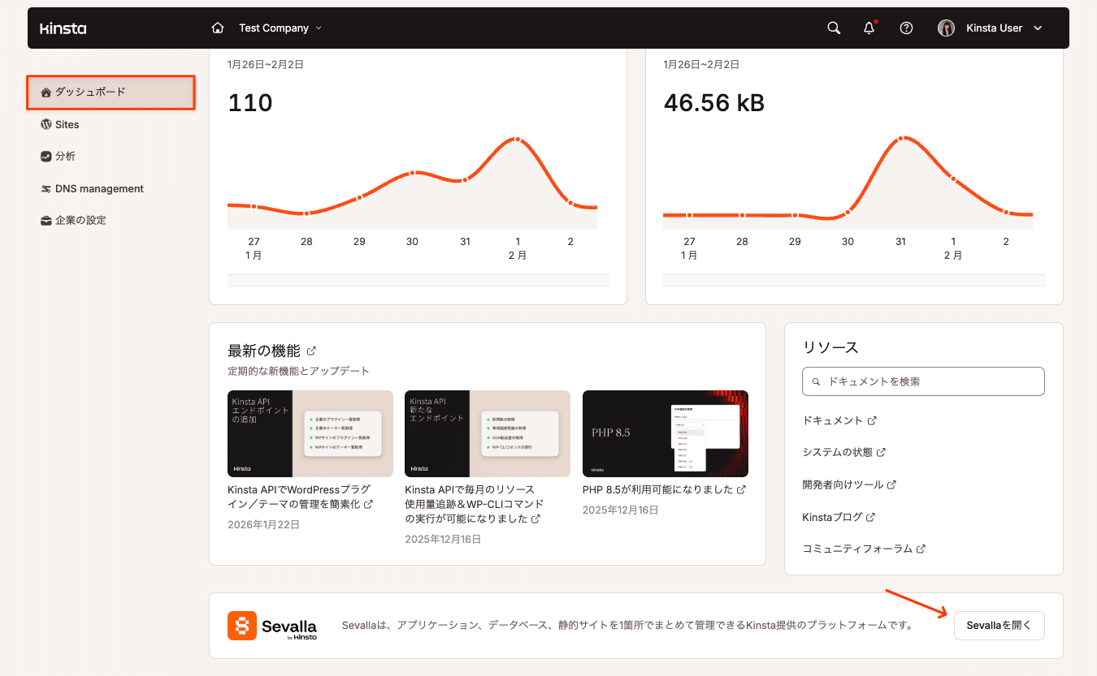Click the ドキュメントを検索 search field
Screen dimensions: 1097x676
[x=923, y=381]
